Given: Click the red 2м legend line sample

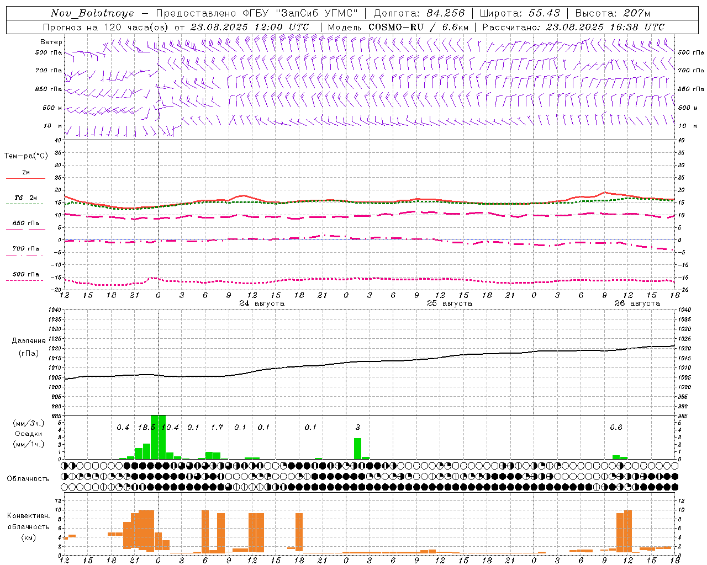Looking at the screenshot, I should click(25, 178).
